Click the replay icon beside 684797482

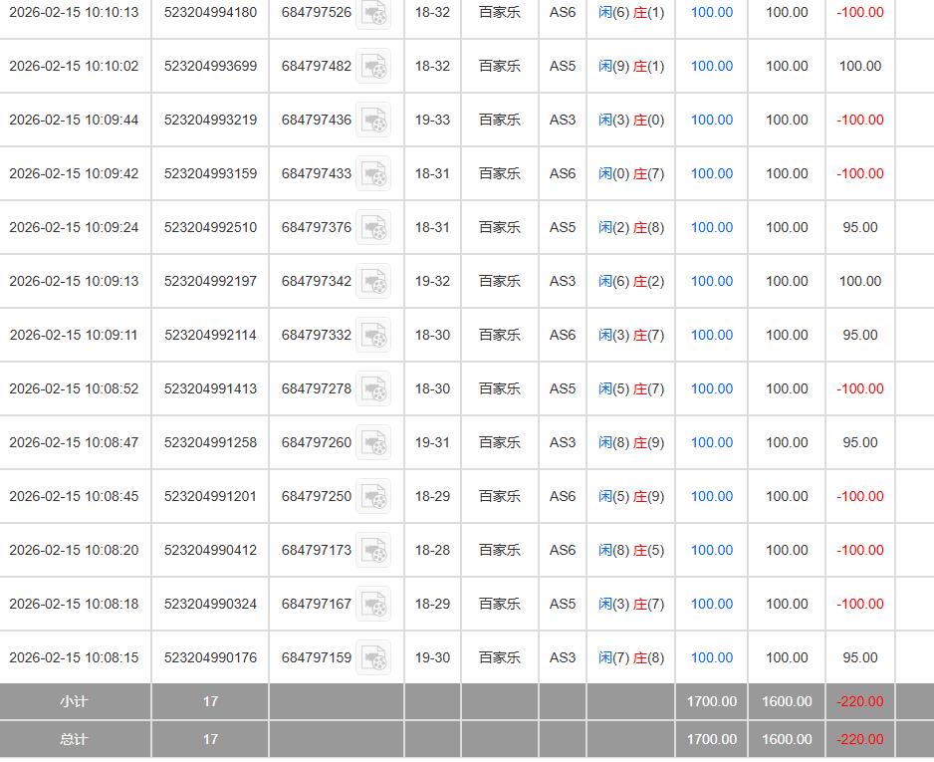click(373, 67)
